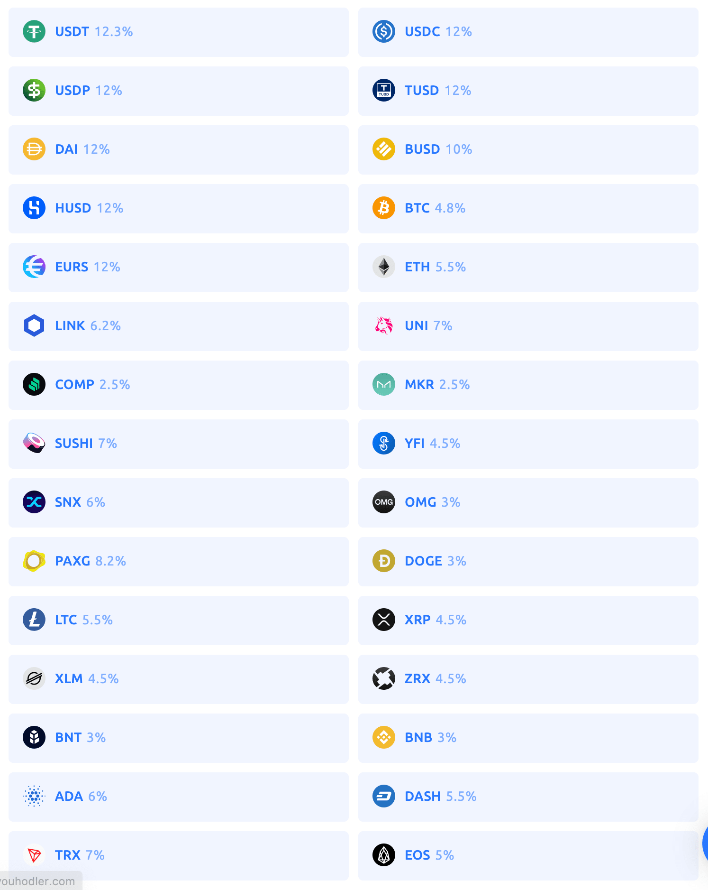Select the Cardano ADA icon
708x890 pixels.
34,796
